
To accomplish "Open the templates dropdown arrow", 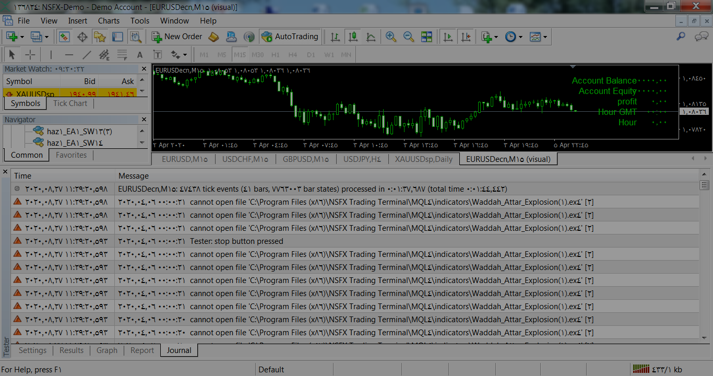I will click(545, 37).
